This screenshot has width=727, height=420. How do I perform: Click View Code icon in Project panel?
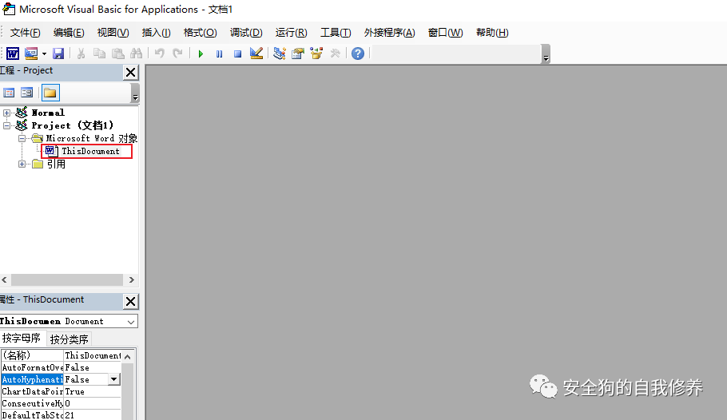[x=9, y=93]
